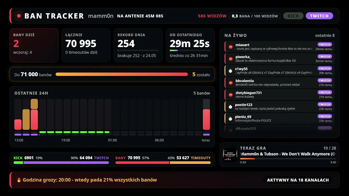
Task: Click the NA ANTENIE 45M 08S text
Action: tap(140, 16)
